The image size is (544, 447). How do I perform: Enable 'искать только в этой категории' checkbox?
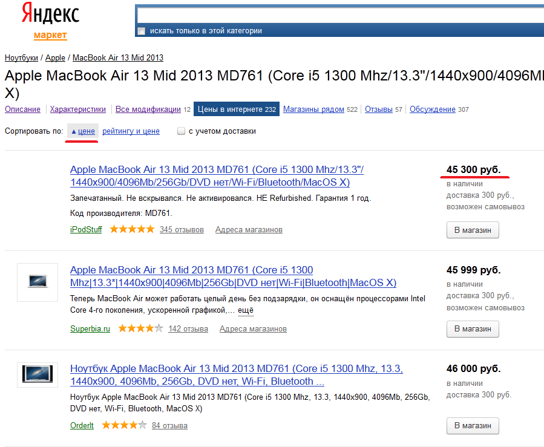141,31
